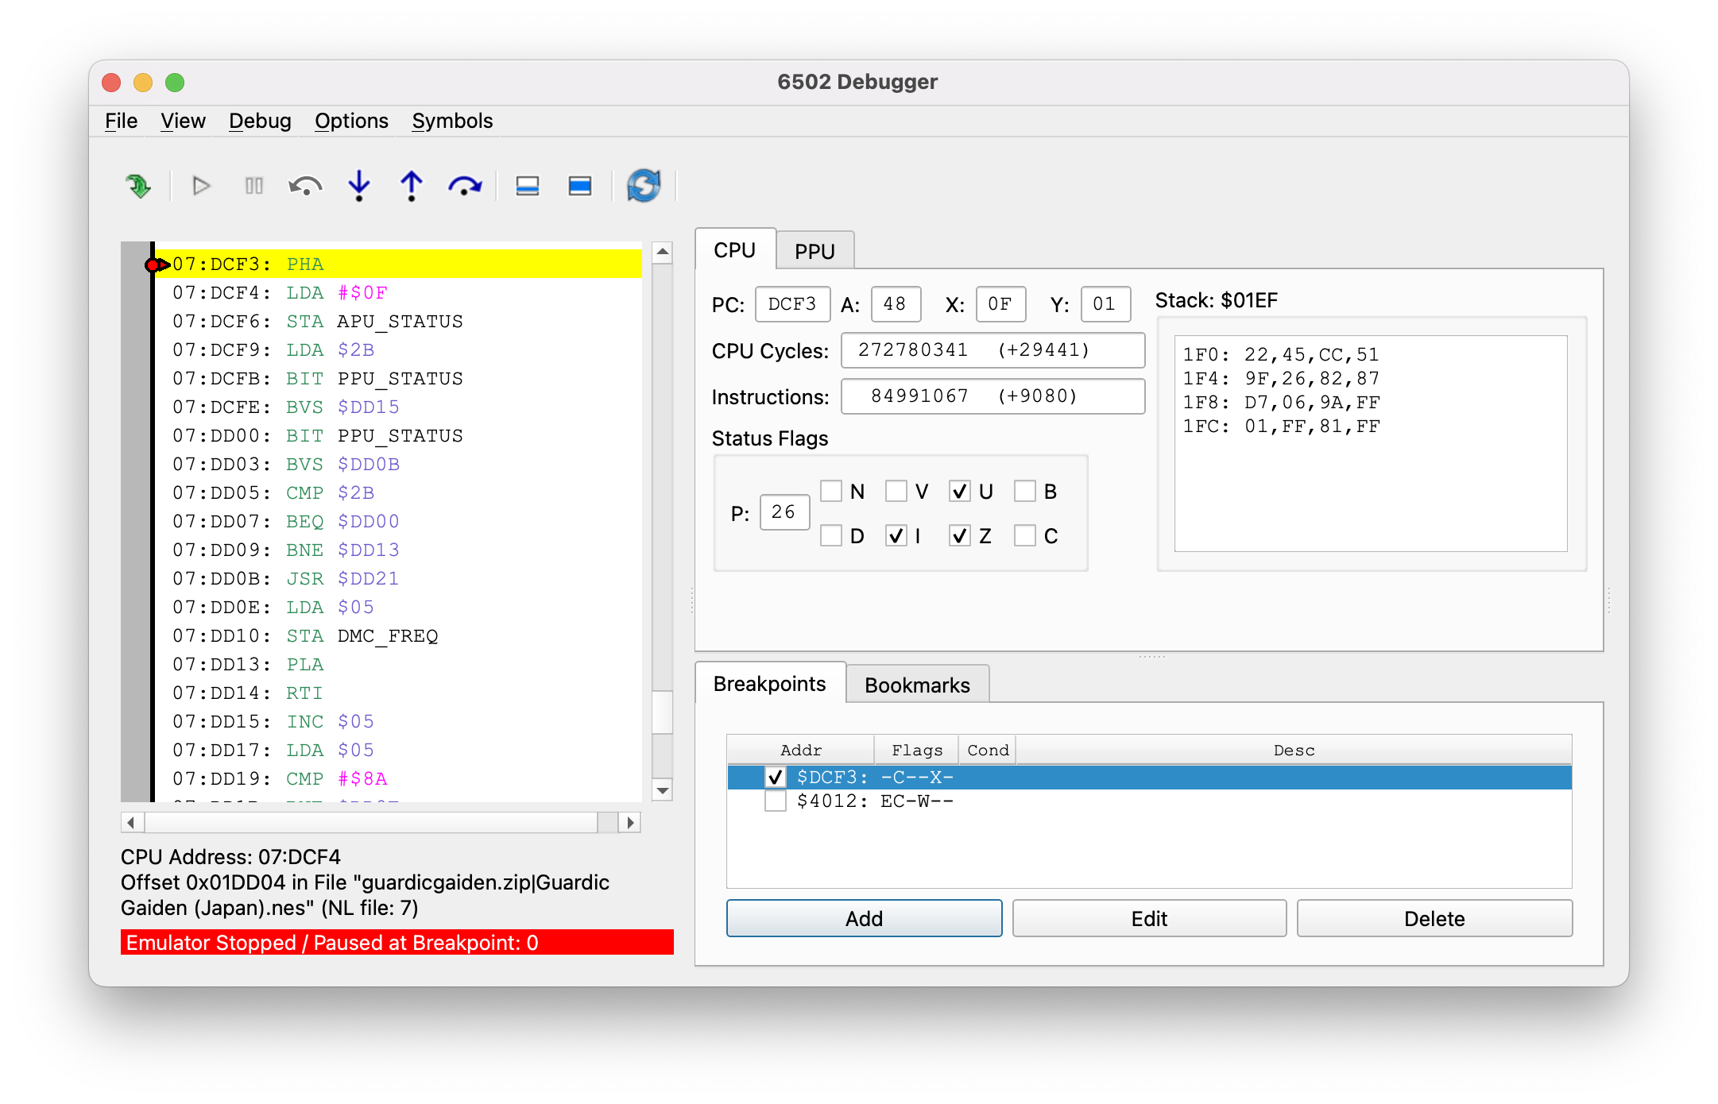The height and width of the screenshot is (1104, 1718).
Task: Click the Delete breakpoint button
Action: pos(1433,917)
